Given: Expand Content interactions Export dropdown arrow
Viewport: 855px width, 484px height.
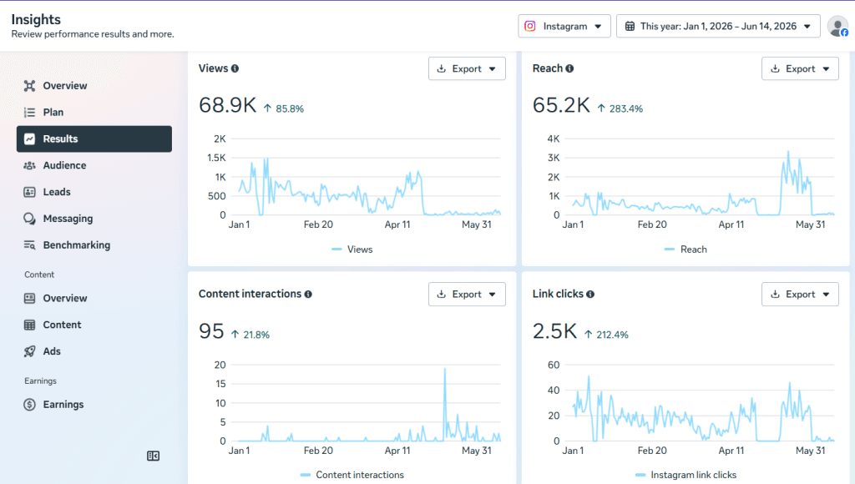Looking at the screenshot, I should [493, 295].
